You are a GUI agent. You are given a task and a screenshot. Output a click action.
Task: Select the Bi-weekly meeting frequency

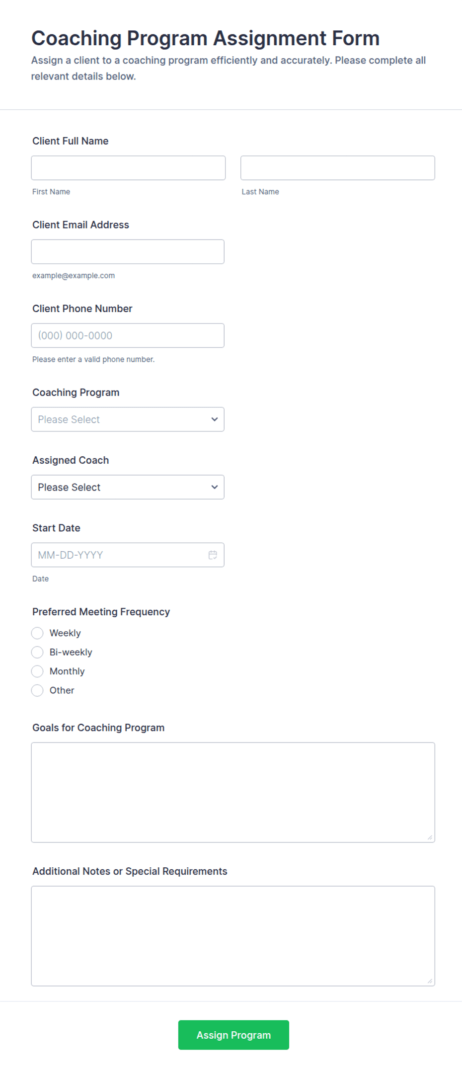coord(37,652)
